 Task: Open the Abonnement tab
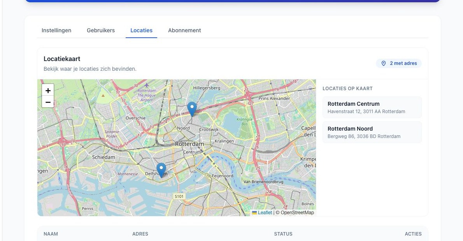(184, 30)
